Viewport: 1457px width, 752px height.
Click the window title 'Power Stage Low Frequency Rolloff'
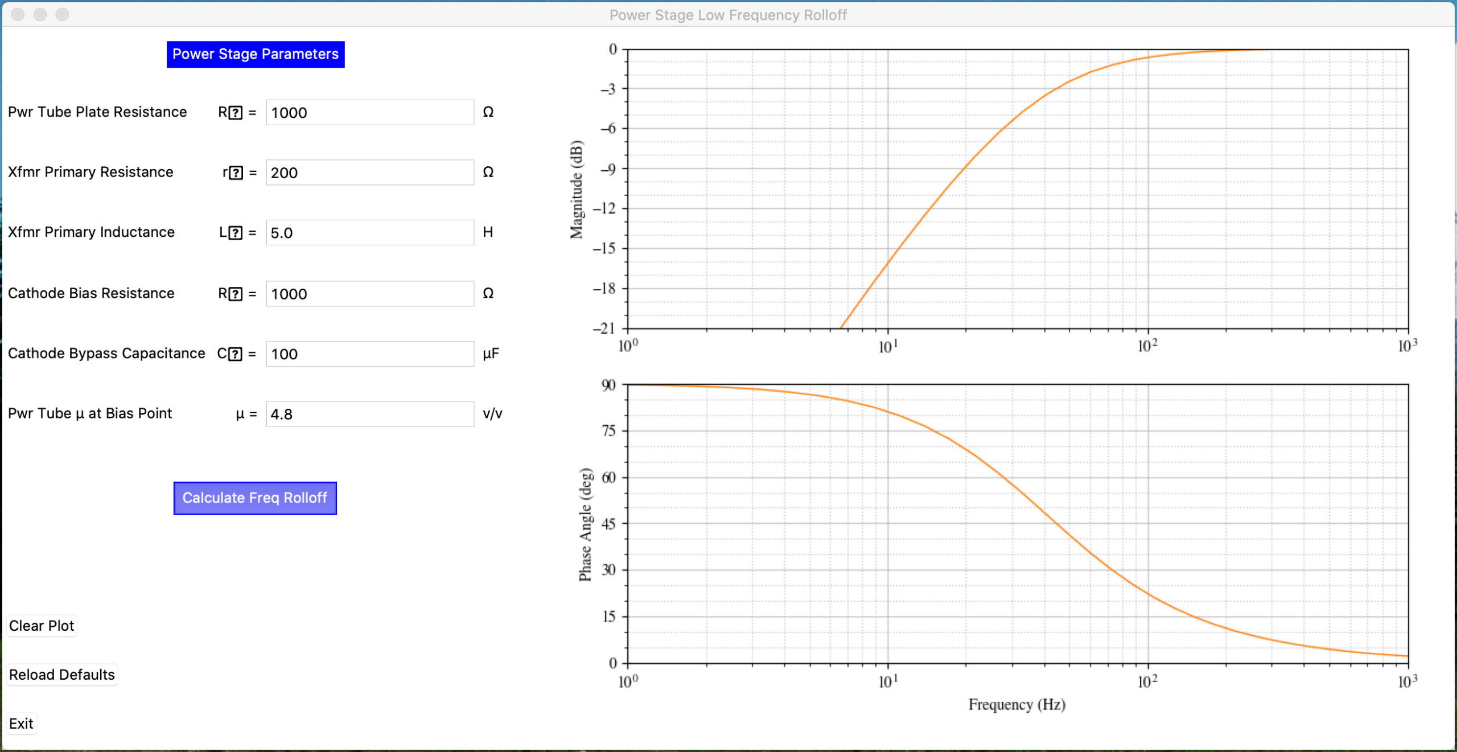728,15
